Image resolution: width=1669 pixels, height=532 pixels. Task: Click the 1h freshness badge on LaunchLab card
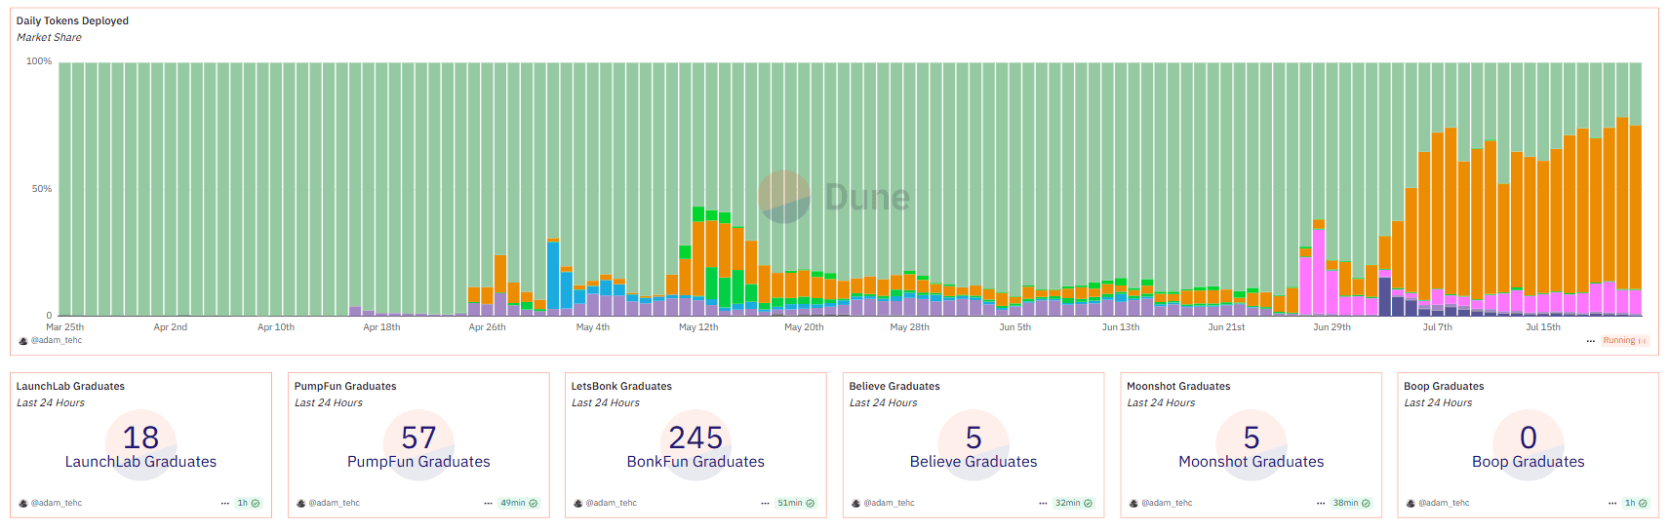[x=248, y=504]
